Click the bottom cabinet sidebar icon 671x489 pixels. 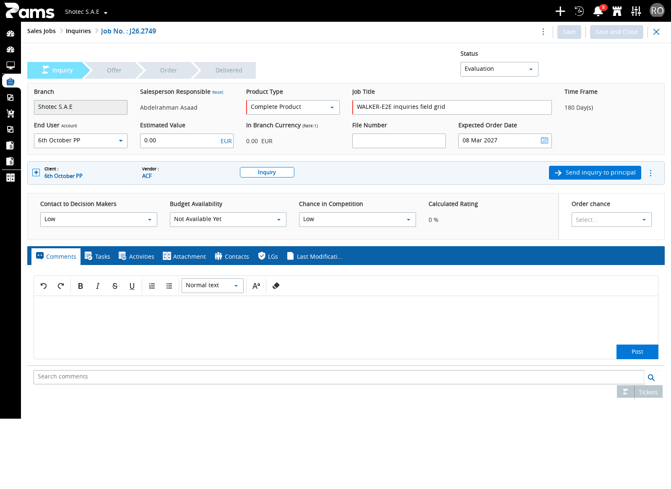10,178
